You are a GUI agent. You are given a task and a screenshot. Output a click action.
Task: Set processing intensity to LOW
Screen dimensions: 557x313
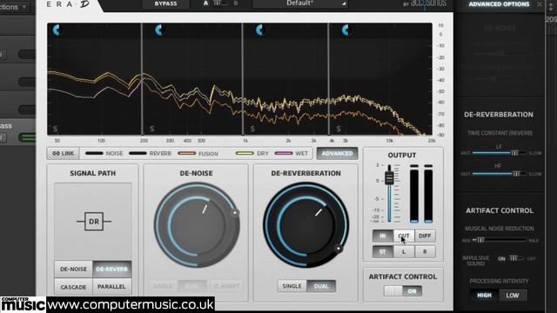coord(513,296)
